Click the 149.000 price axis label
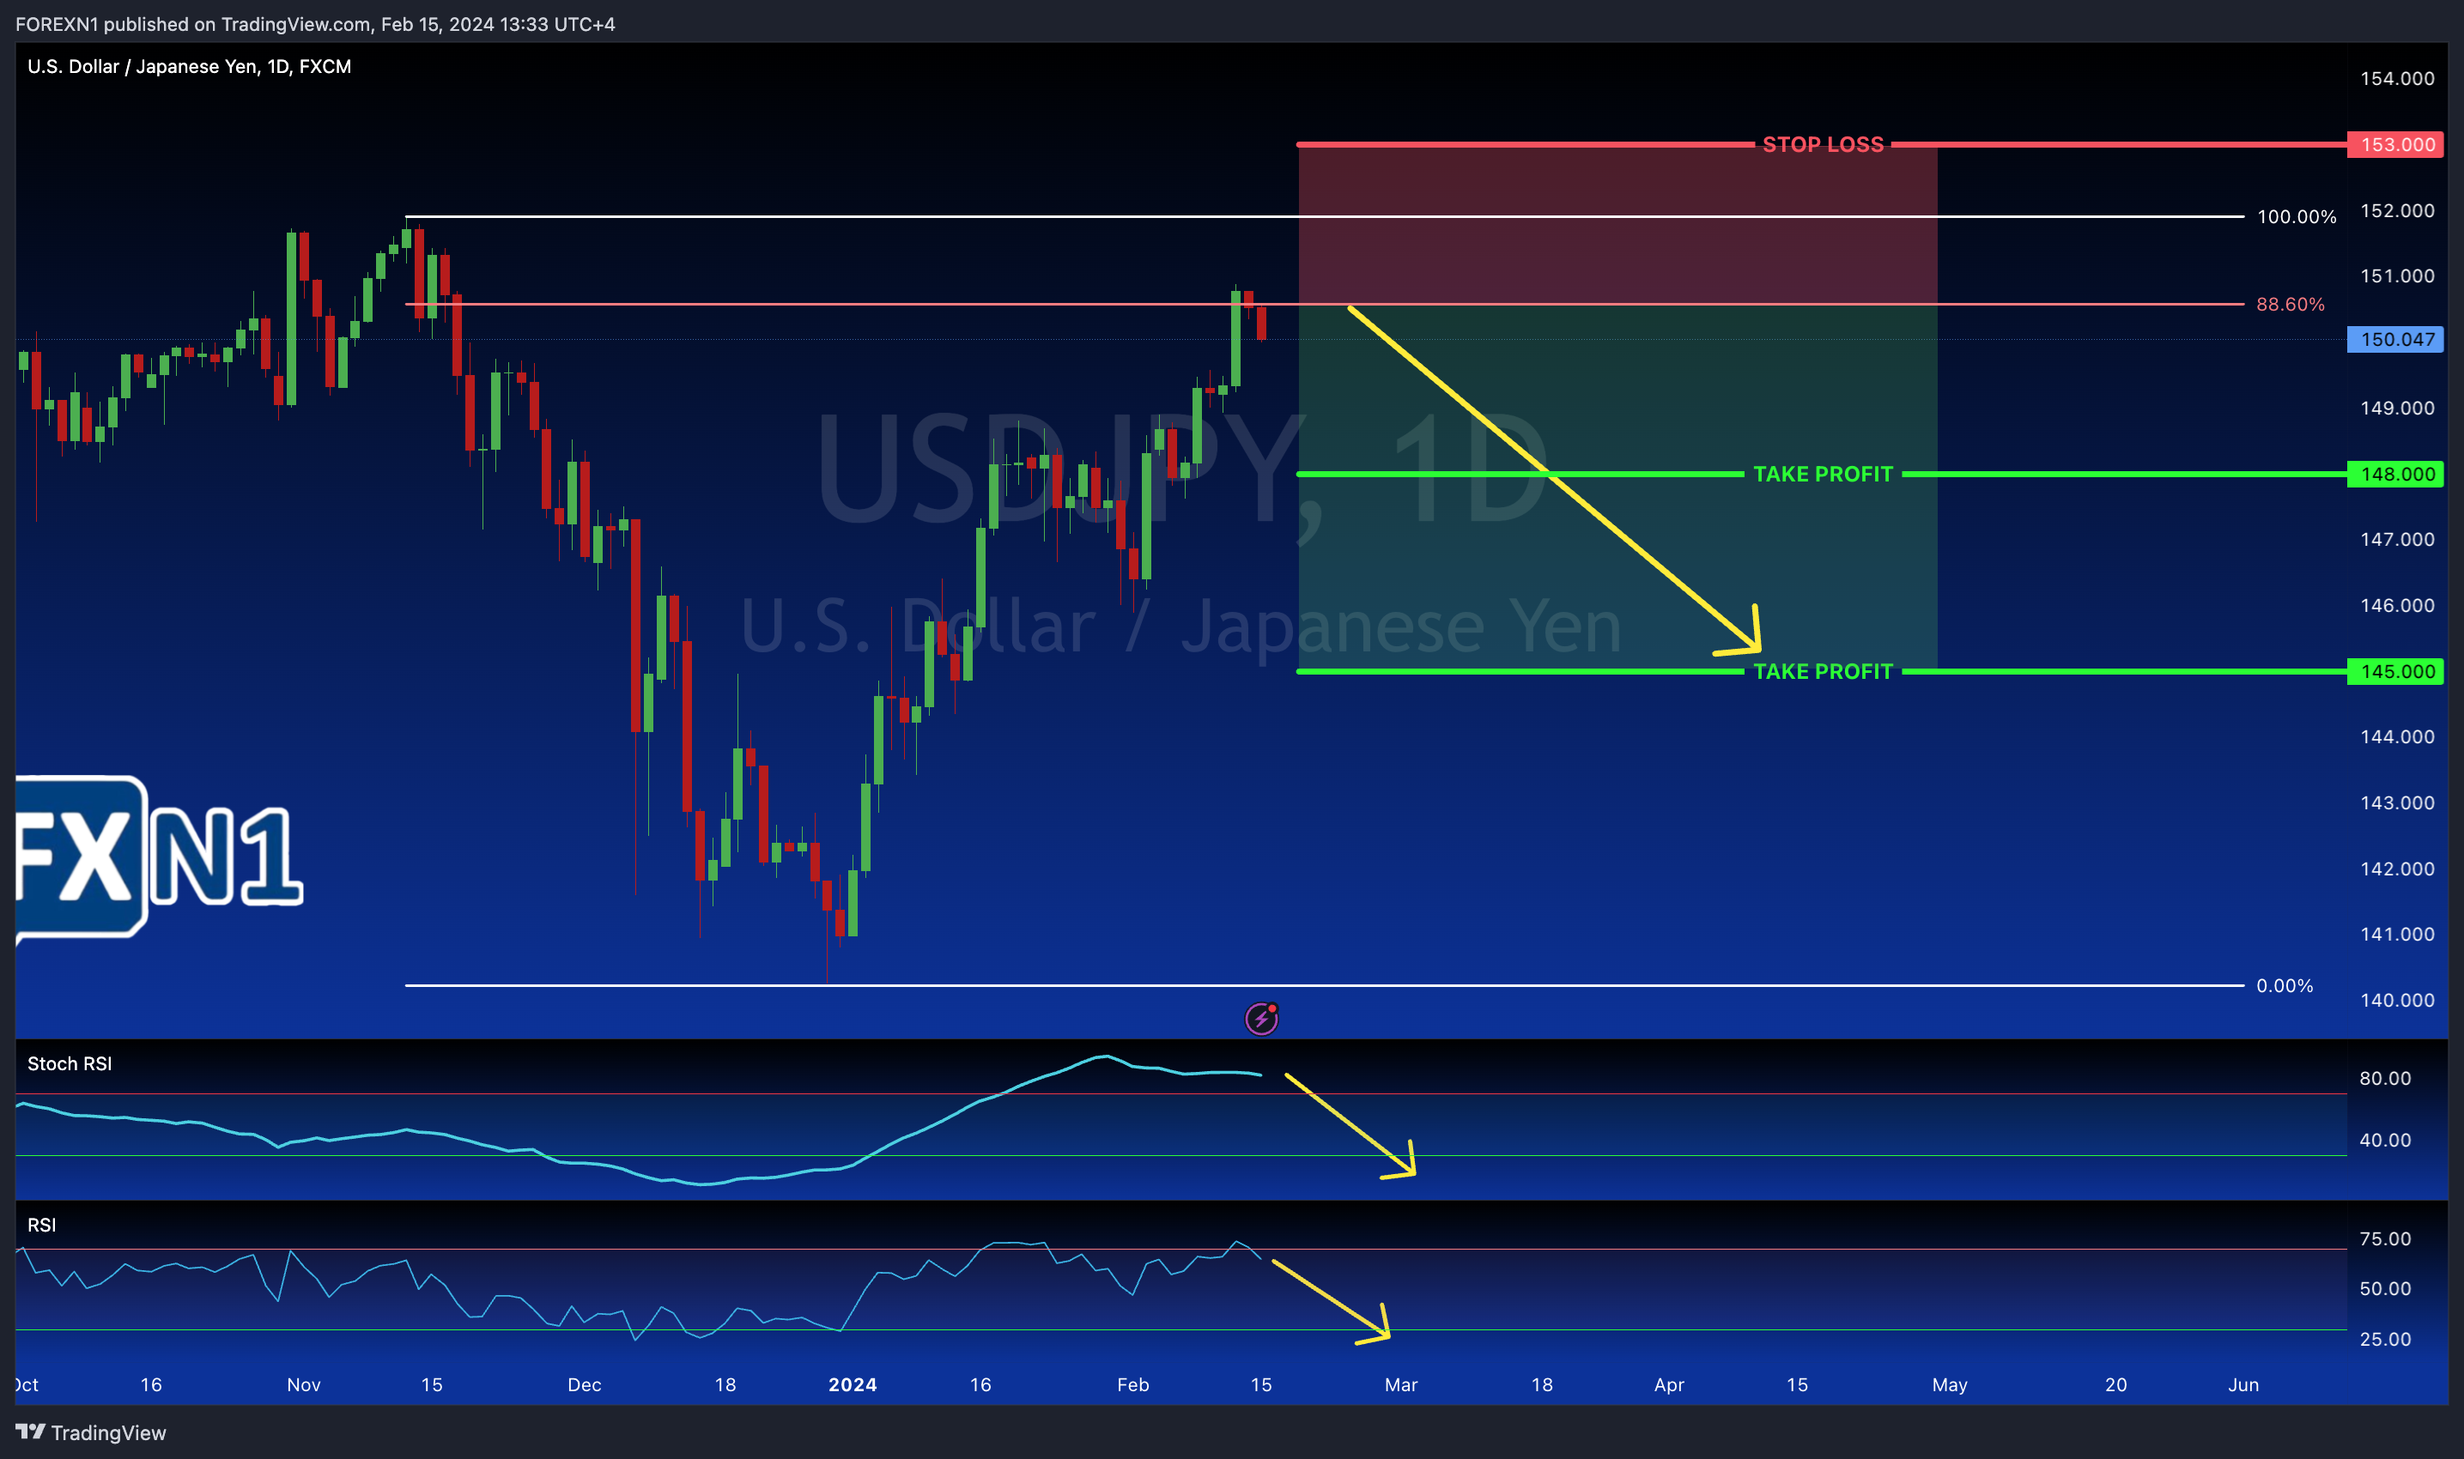The width and height of the screenshot is (2464, 1459). coord(2397,408)
